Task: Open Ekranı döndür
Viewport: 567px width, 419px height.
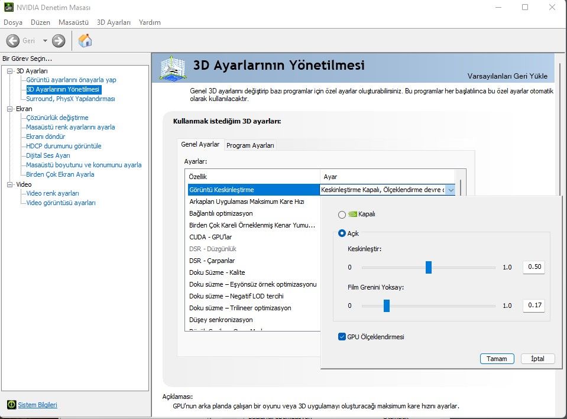Action: coord(46,137)
